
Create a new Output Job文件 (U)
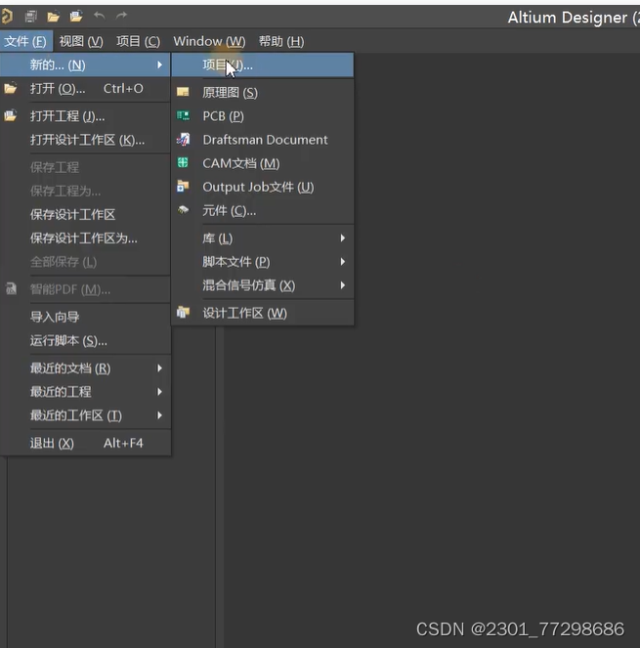tap(263, 187)
